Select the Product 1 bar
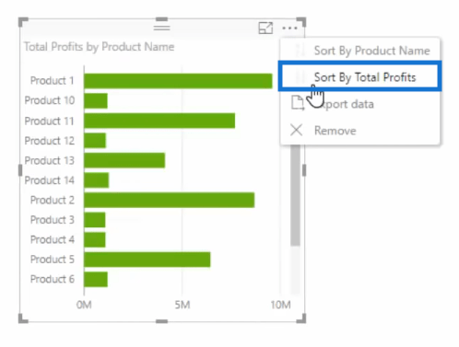 point(178,81)
